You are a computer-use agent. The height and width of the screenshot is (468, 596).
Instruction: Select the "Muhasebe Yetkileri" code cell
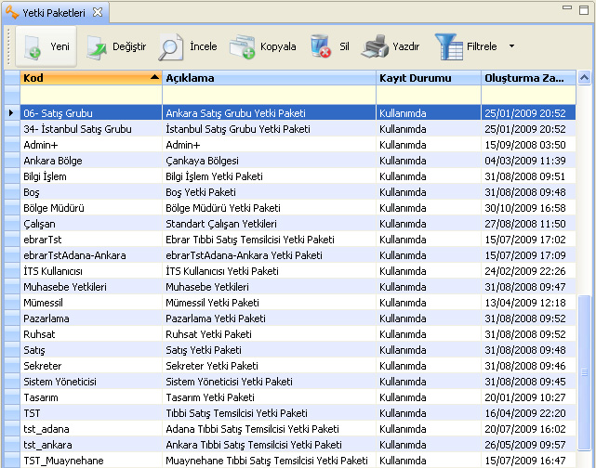click(91, 287)
